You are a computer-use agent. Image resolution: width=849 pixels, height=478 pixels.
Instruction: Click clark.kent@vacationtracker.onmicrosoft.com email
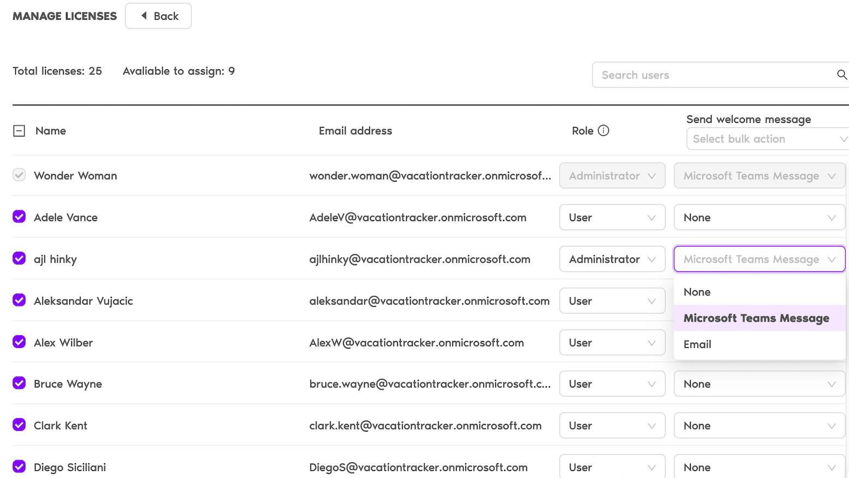[426, 426]
